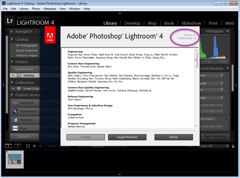240x178 pixels.
Task: Switch to the Slideshow module
Action: (191, 23)
